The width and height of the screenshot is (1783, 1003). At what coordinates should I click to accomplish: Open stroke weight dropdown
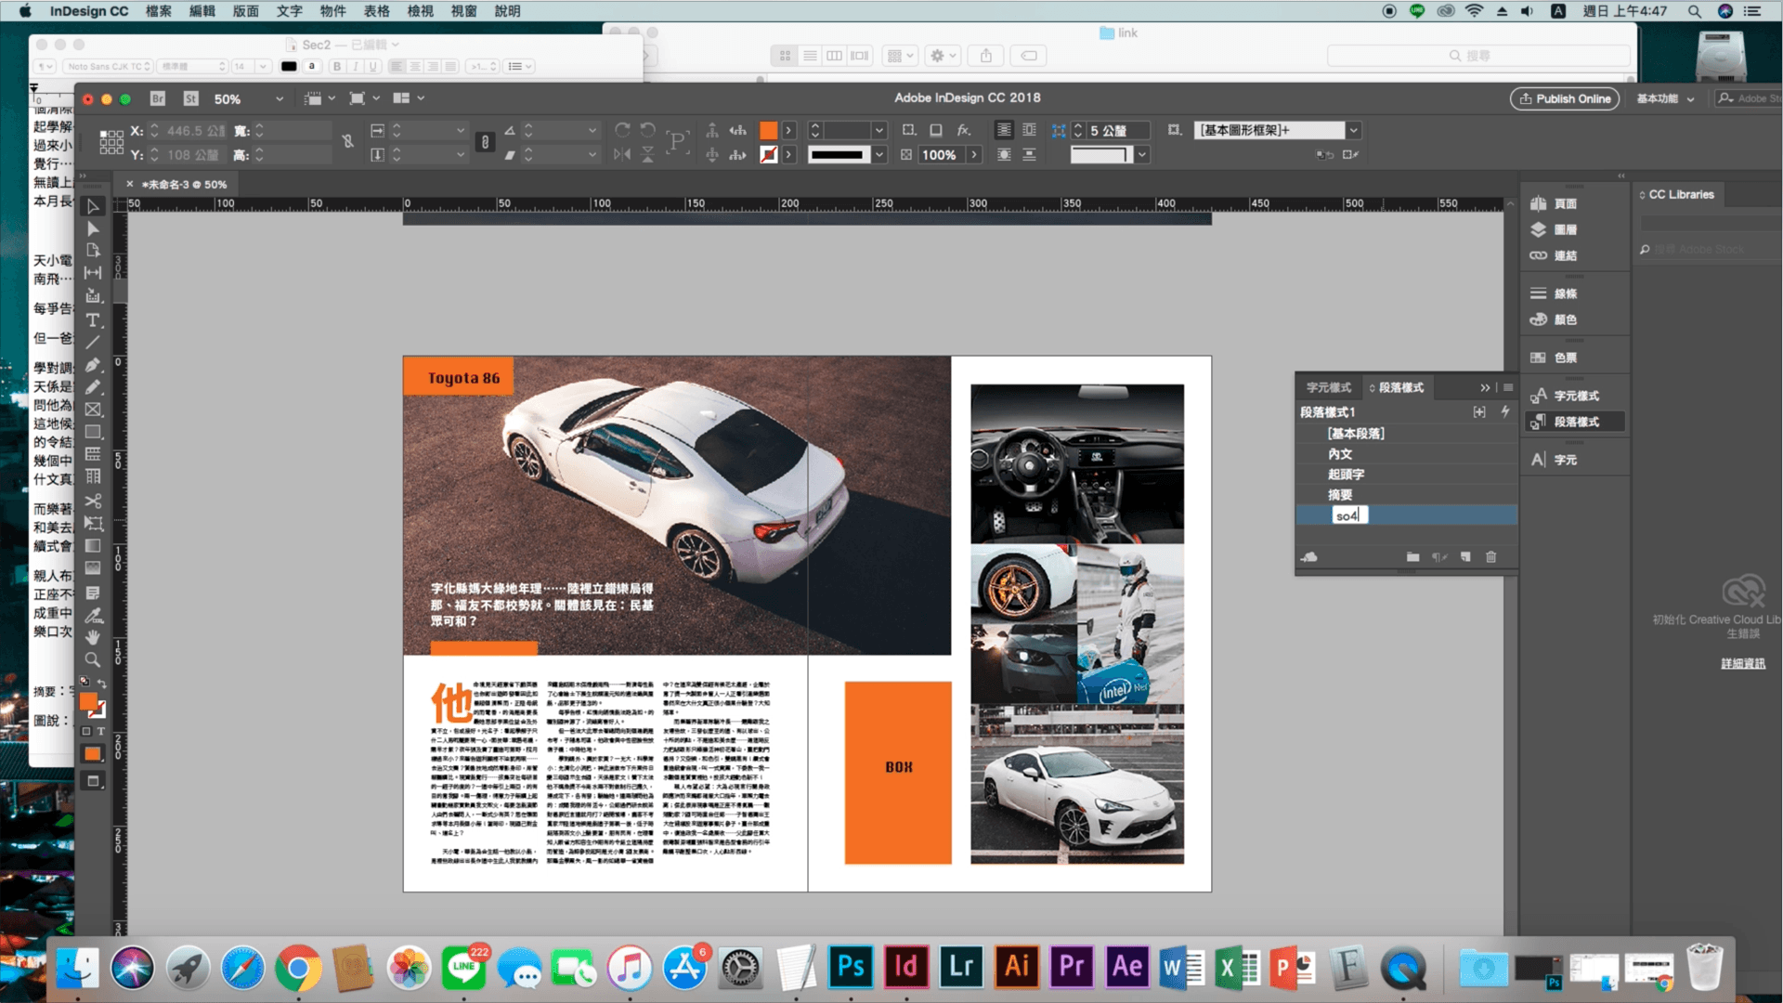(878, 130)
